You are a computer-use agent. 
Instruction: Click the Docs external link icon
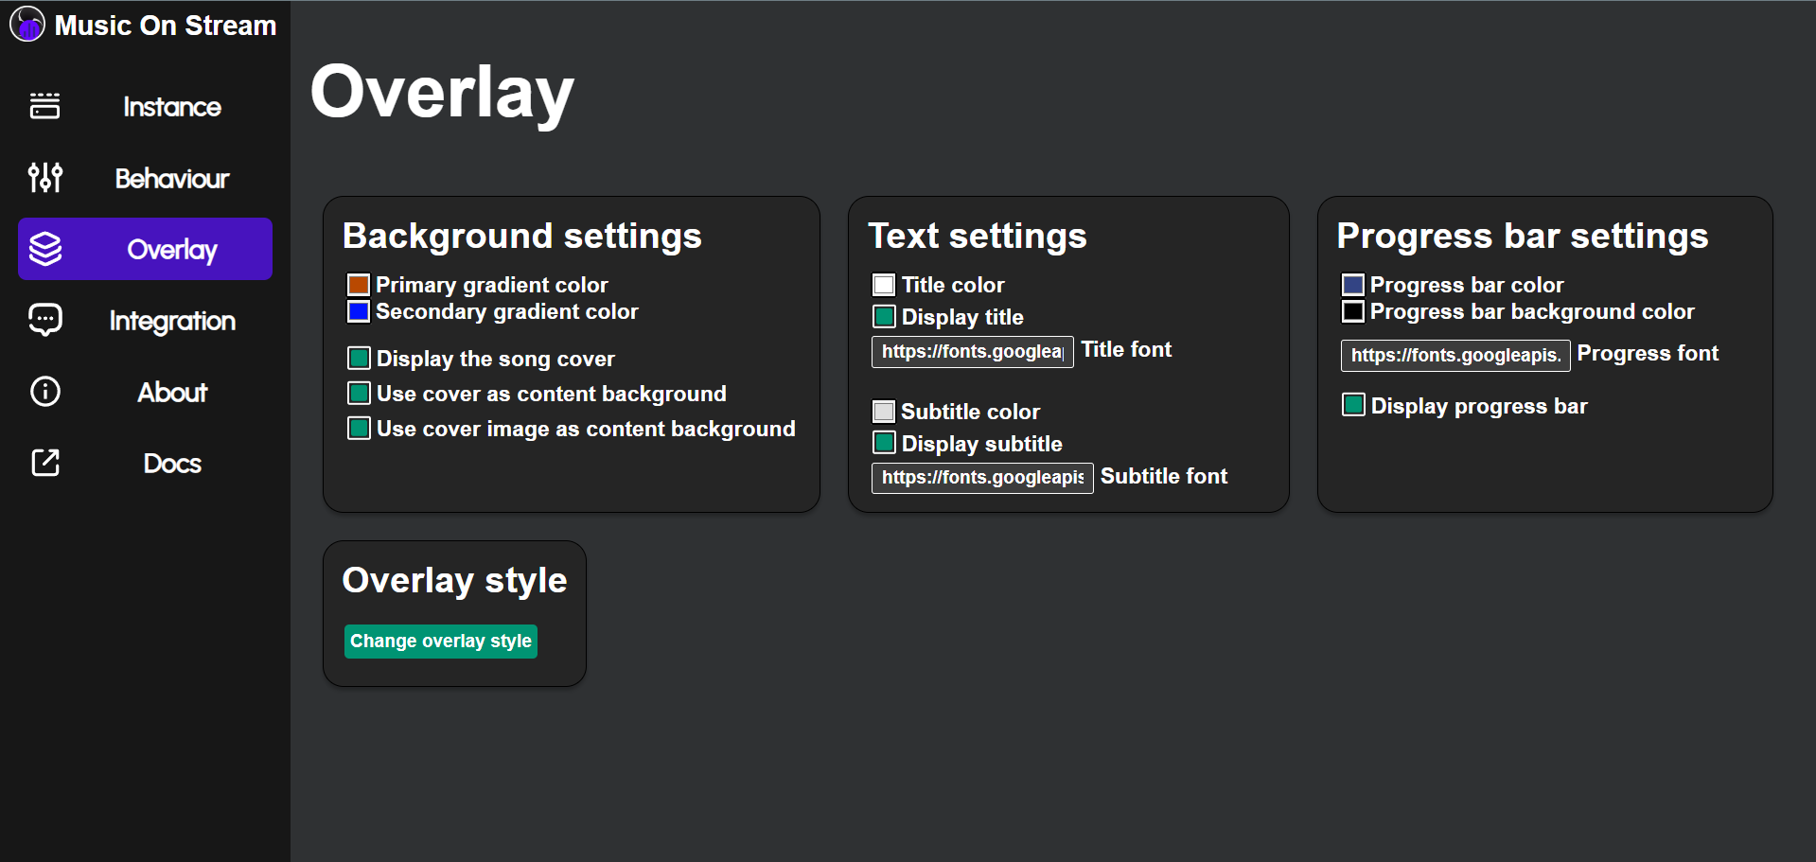44,463
